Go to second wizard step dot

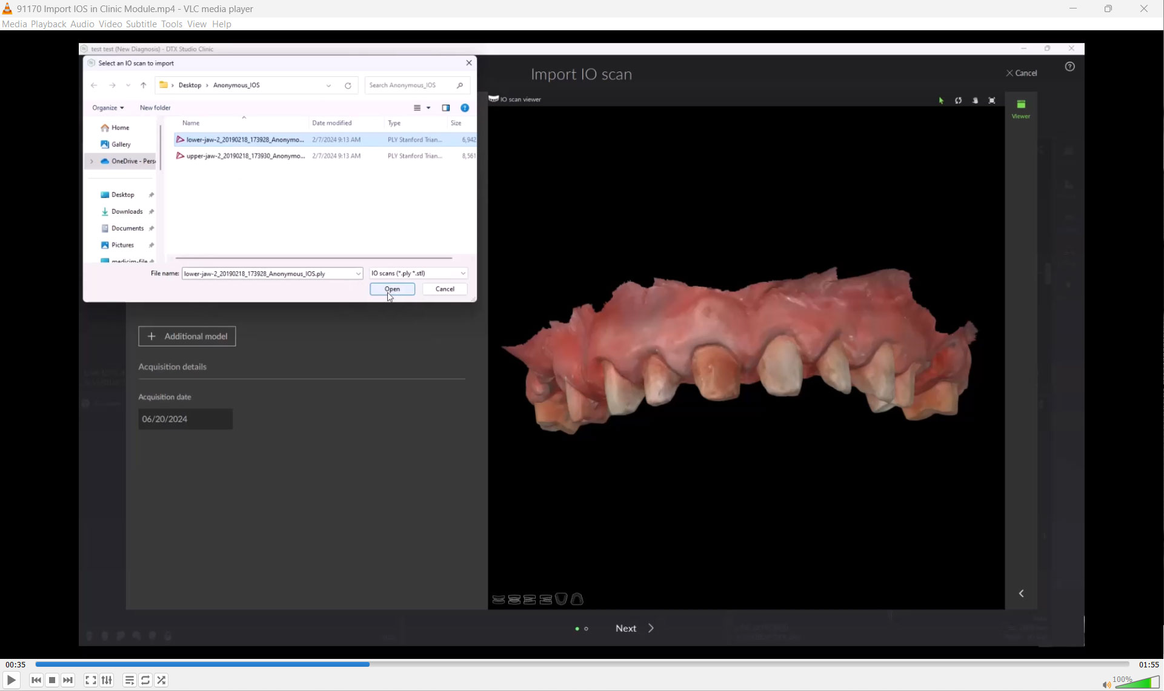(586, 629)
